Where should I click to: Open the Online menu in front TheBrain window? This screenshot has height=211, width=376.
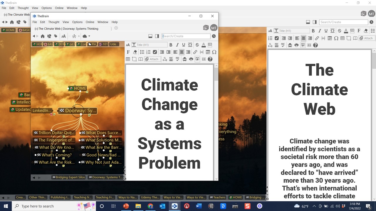coord(90,22)
